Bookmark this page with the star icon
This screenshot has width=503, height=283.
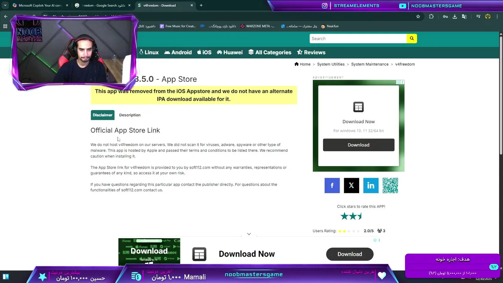click(x=418, y=17)
